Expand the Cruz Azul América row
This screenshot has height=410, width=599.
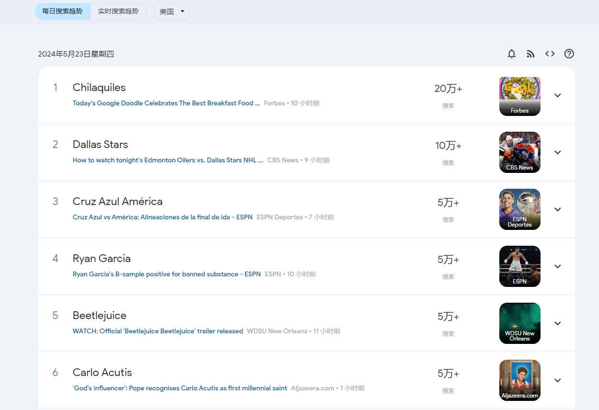tap(557, 209)
